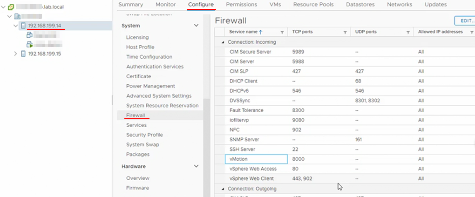The image size is (475, 197).
Task: Open Security Profile
Action: coord(144,135)
